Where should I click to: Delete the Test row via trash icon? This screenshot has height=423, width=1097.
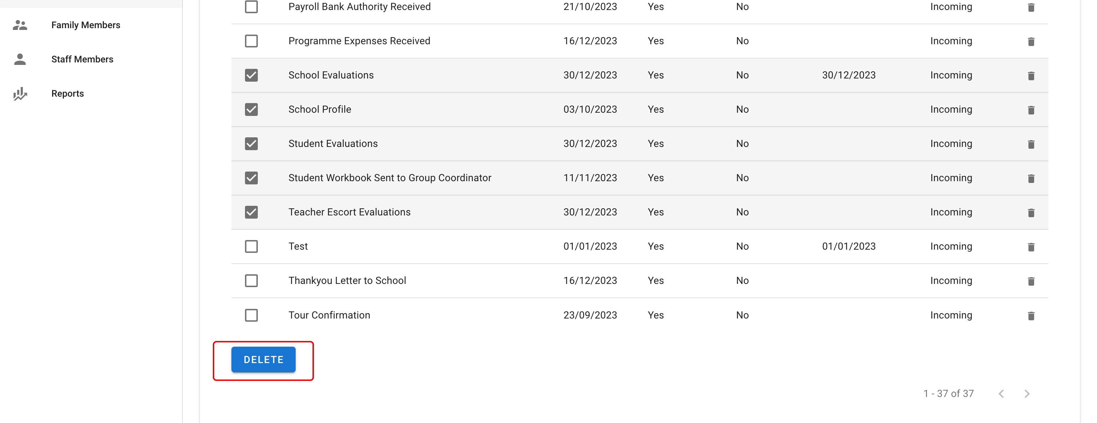tap(1031, 247)
